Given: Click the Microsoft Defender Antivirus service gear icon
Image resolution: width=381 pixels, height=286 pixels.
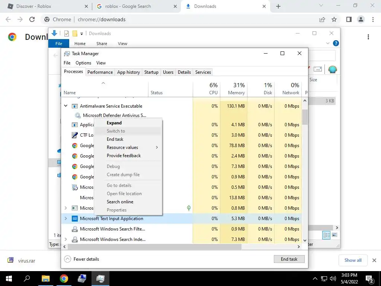Looking at the screenshot, I should click(x=77, y=115).
